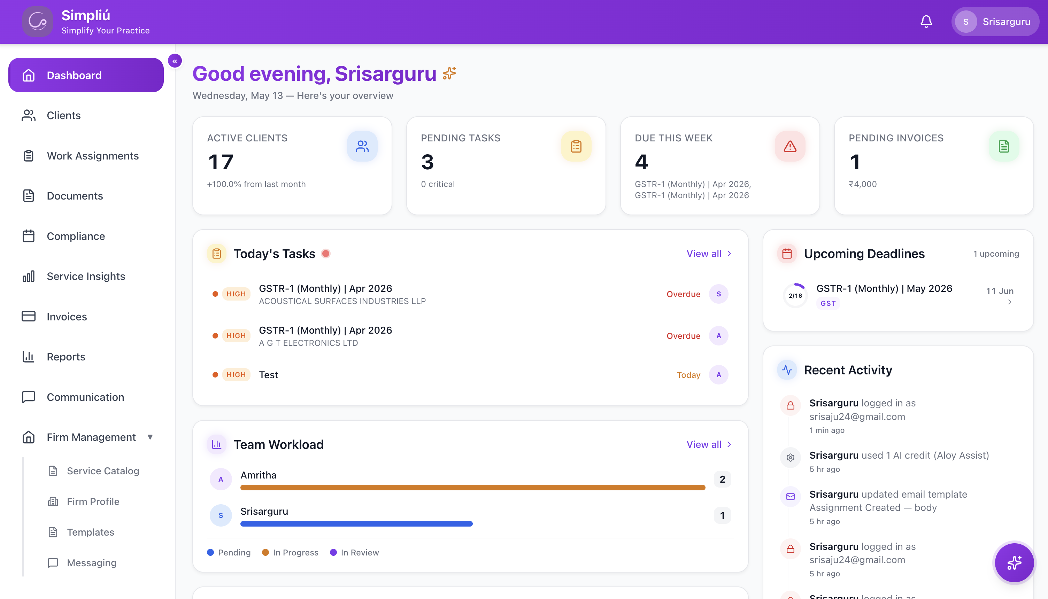Click the S avatar in the profile chip
The image size is (1048, 599).
(966, 22)
